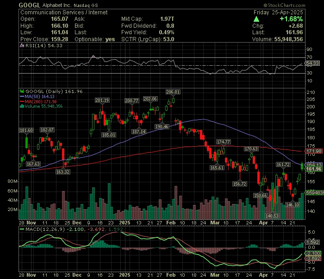Click the Fwd Yield value '0.49%'
Image resolution: width=324 pixels, height=279 pixels.
[x=167, y=32]
